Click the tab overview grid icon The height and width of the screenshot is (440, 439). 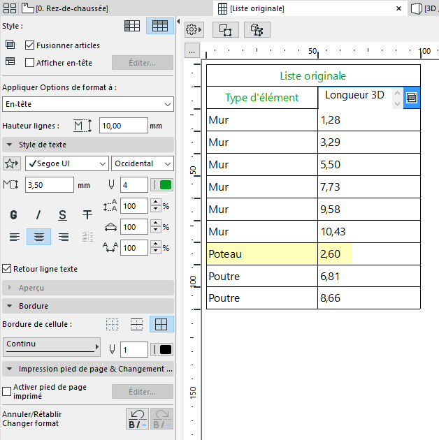(10, 8)
